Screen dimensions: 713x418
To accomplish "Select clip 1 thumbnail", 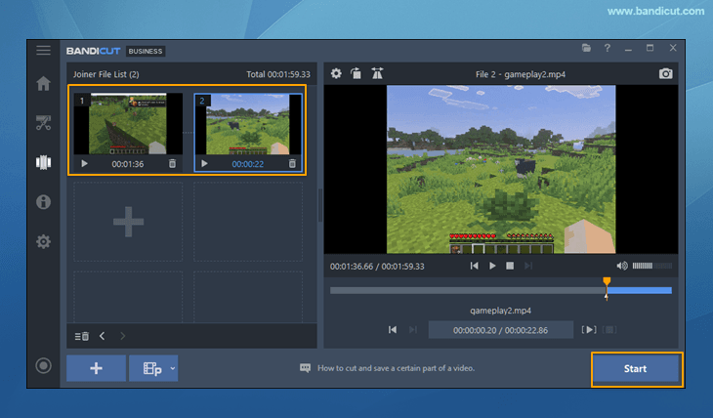I will (x=128, y=124).
